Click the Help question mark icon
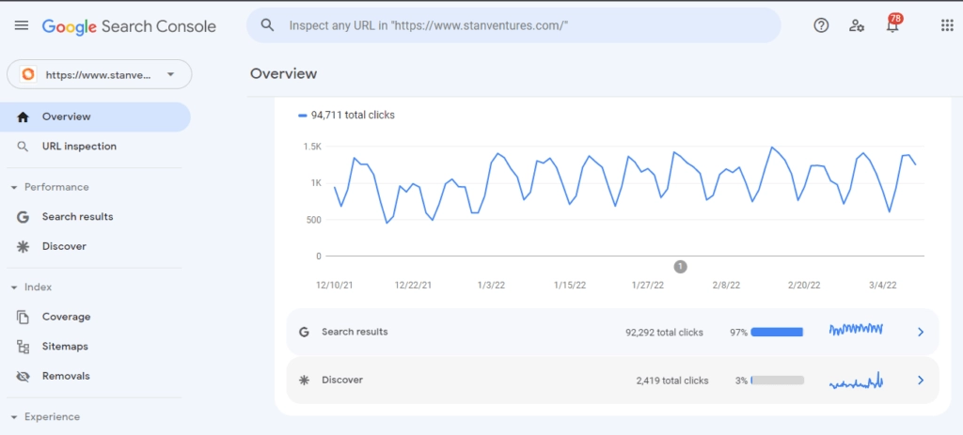The image size is (963, 435). click(821, 26)
